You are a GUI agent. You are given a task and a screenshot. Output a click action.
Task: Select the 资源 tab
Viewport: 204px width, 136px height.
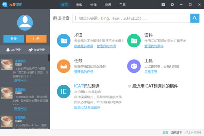[108, 5]
